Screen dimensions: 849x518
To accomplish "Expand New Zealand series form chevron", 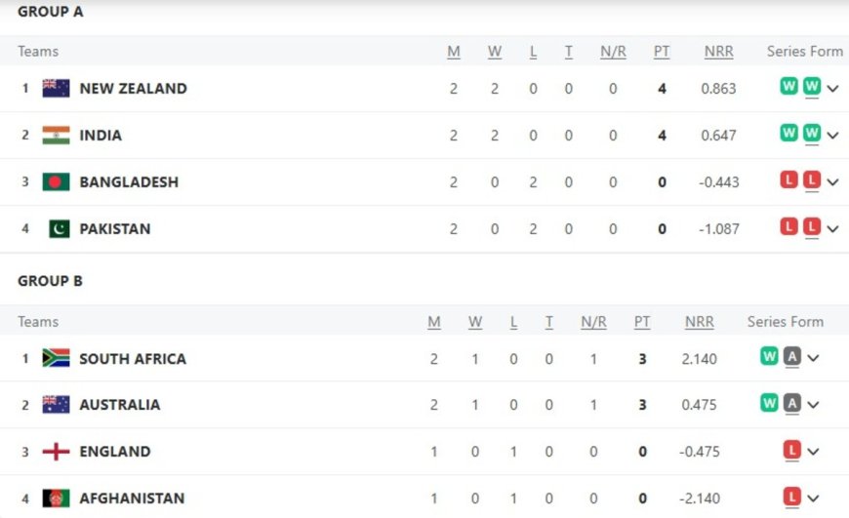I will (x=832, y=89).
